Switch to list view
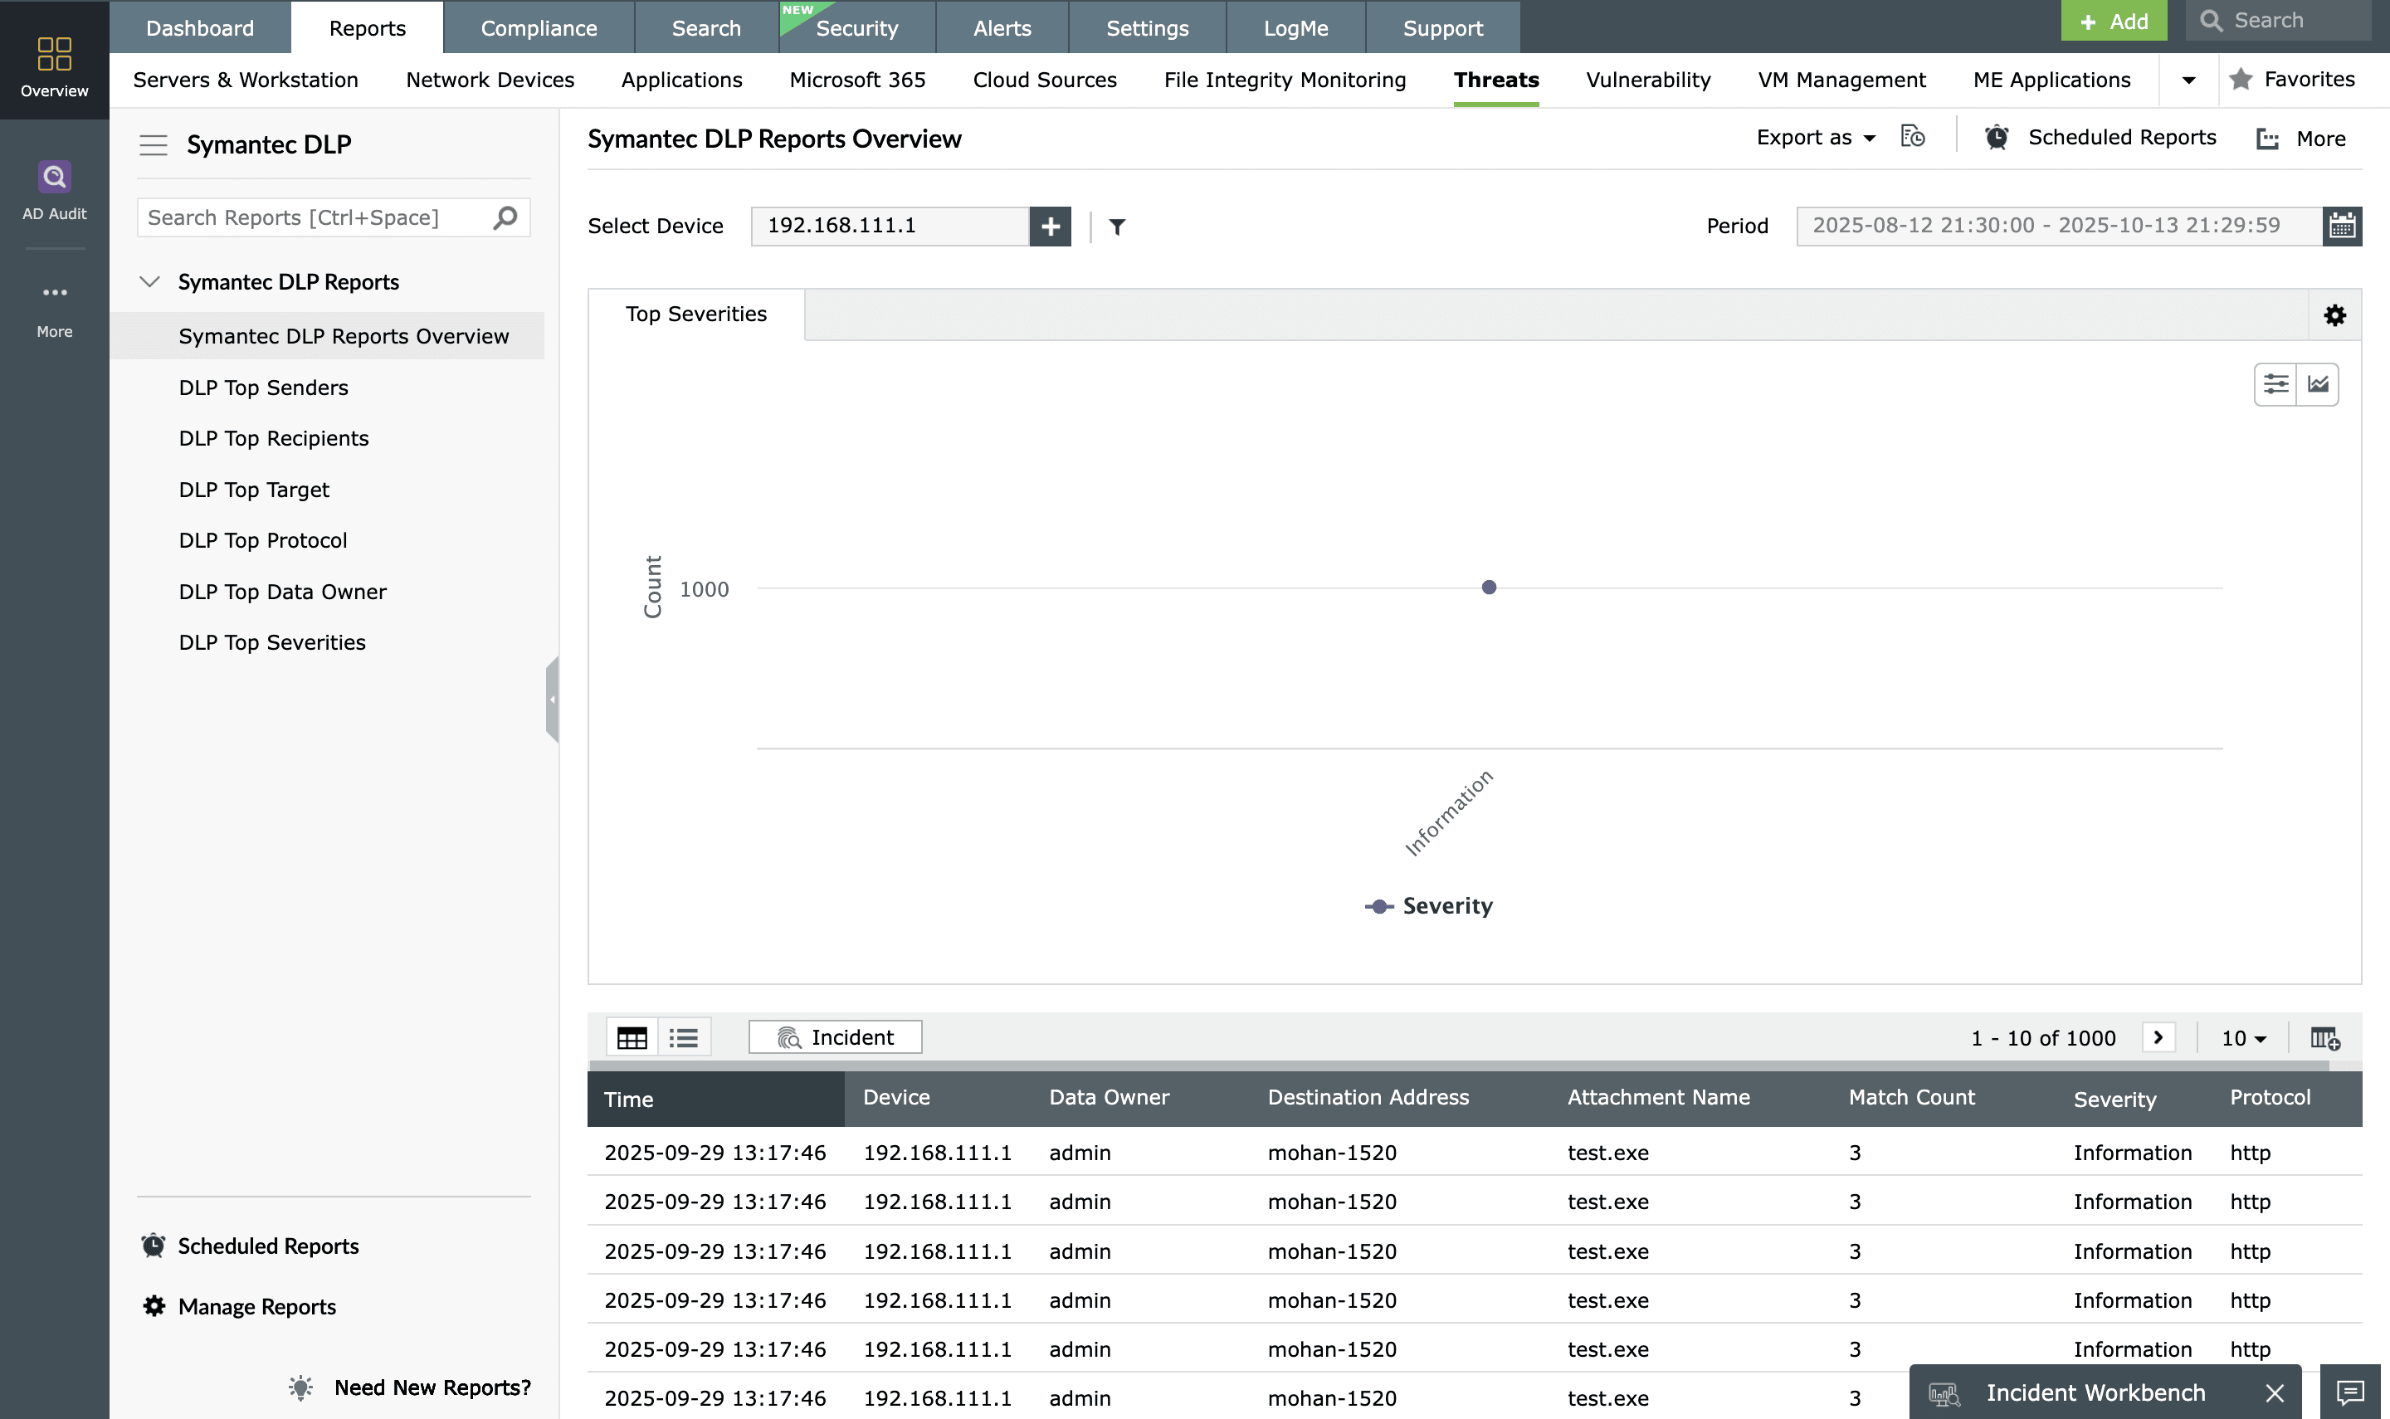The image size is (2390, 1419). pyautogui.click(x=684, y=1037)
